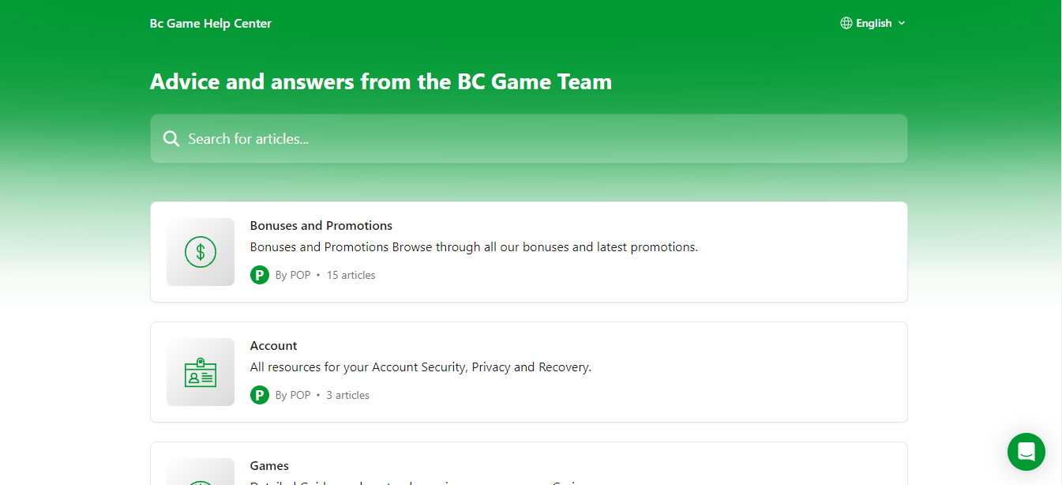Click the 15 articles count text
The width and height of the screenshot is (1062, 485).
point(351,275)
